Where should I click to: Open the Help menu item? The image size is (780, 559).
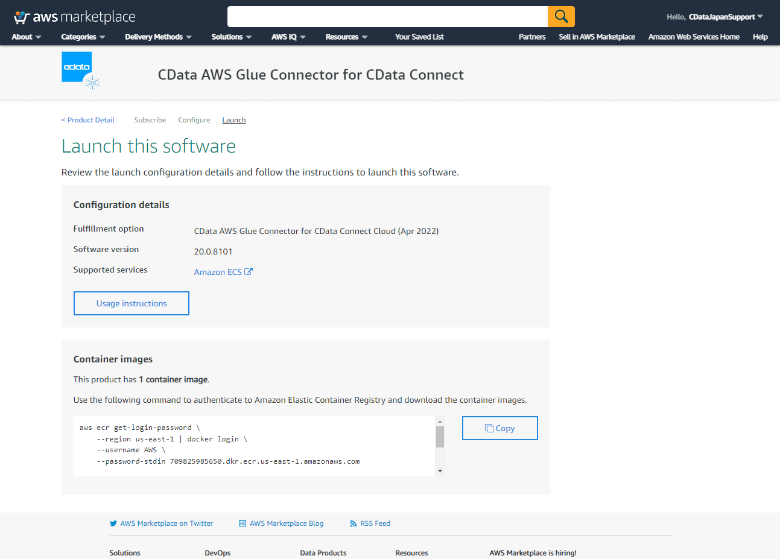[760, 37]
